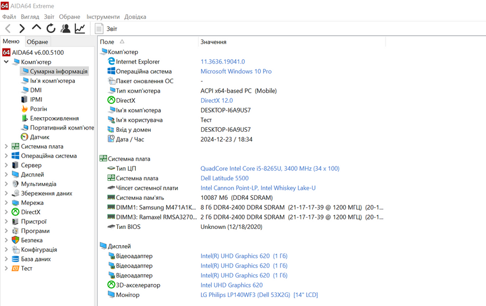Screen dimensions: 486x306
Task: Open the DMI tree item
Action: pyautogui.click(x=31, y=90)
